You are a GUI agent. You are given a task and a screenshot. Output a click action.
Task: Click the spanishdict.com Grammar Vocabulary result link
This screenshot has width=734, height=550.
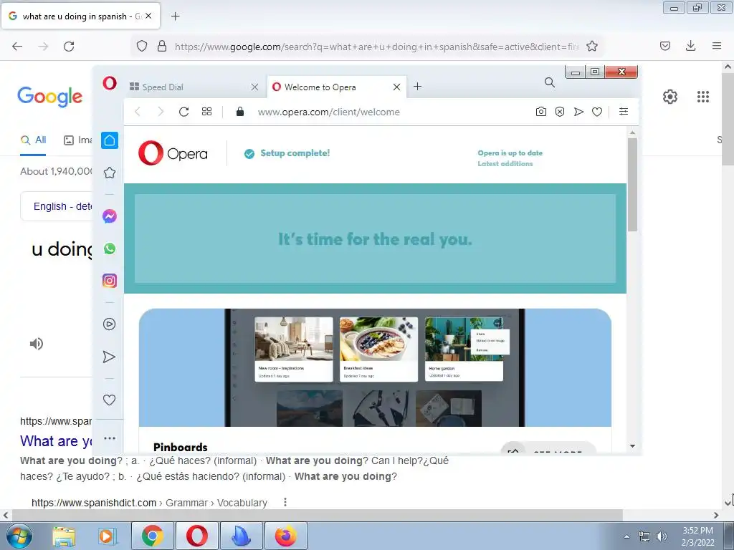[149, 503]
